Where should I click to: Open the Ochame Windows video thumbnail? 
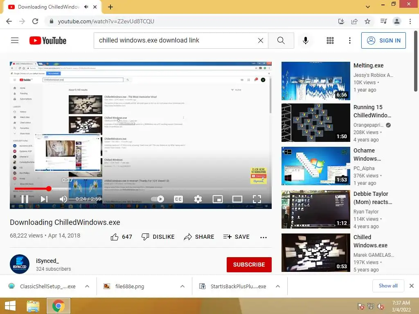(x=315, y=166)
